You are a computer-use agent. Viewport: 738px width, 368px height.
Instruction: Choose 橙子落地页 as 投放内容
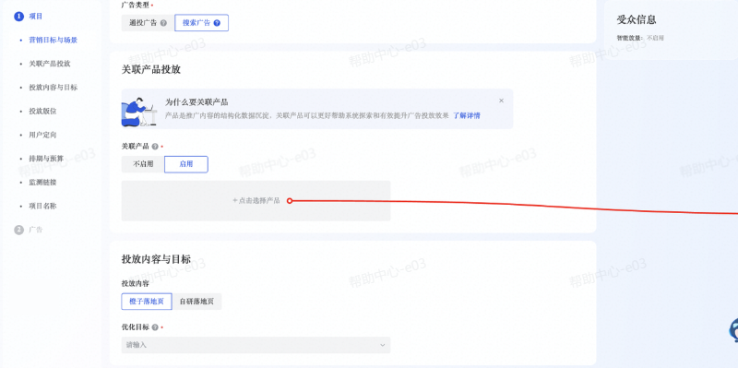[147, 302]
